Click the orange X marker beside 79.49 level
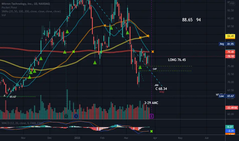Screen dimensions: 239x141 [153, 52]
